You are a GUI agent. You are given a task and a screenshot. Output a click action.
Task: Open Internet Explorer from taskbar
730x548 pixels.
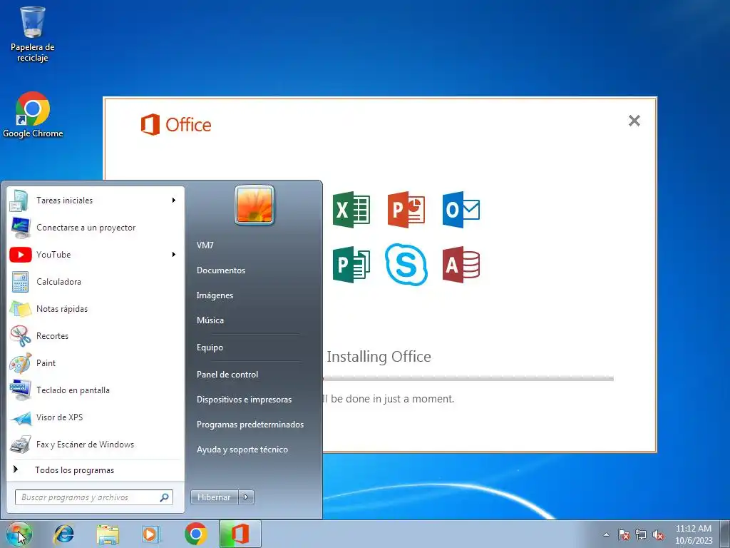63,534
